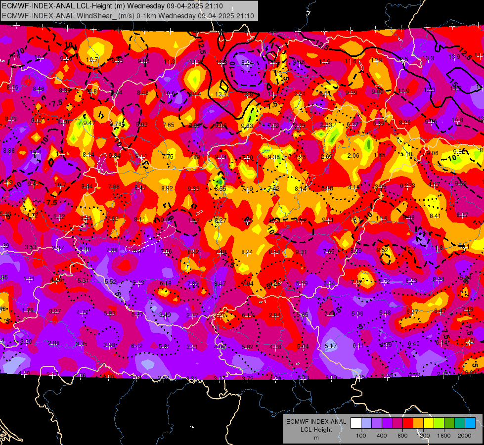
Task: Click the grid value '2.06'
Action: click(353, 156)
